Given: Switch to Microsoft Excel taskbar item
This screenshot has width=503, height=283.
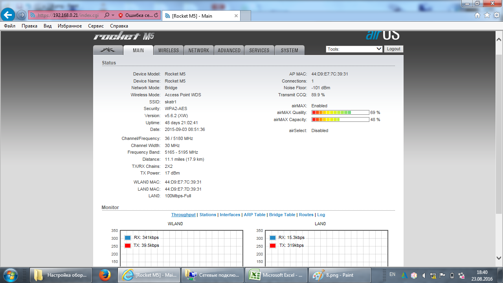Looking at the screenshot, I should (x=276, y=275).
